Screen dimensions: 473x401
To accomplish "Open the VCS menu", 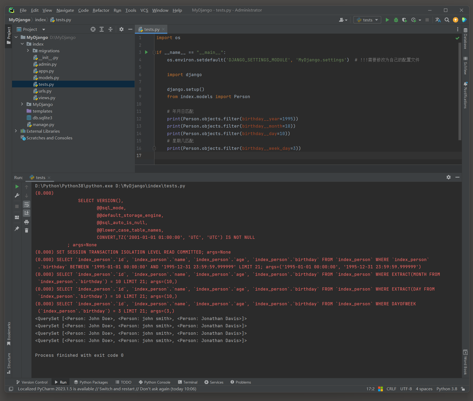I will (144, 10).
